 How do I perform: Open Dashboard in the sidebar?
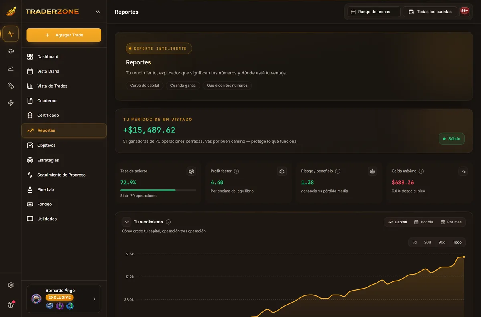coord(64,57)
